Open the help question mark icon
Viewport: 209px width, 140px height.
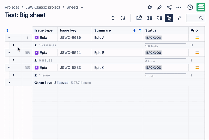coord(190,7)
